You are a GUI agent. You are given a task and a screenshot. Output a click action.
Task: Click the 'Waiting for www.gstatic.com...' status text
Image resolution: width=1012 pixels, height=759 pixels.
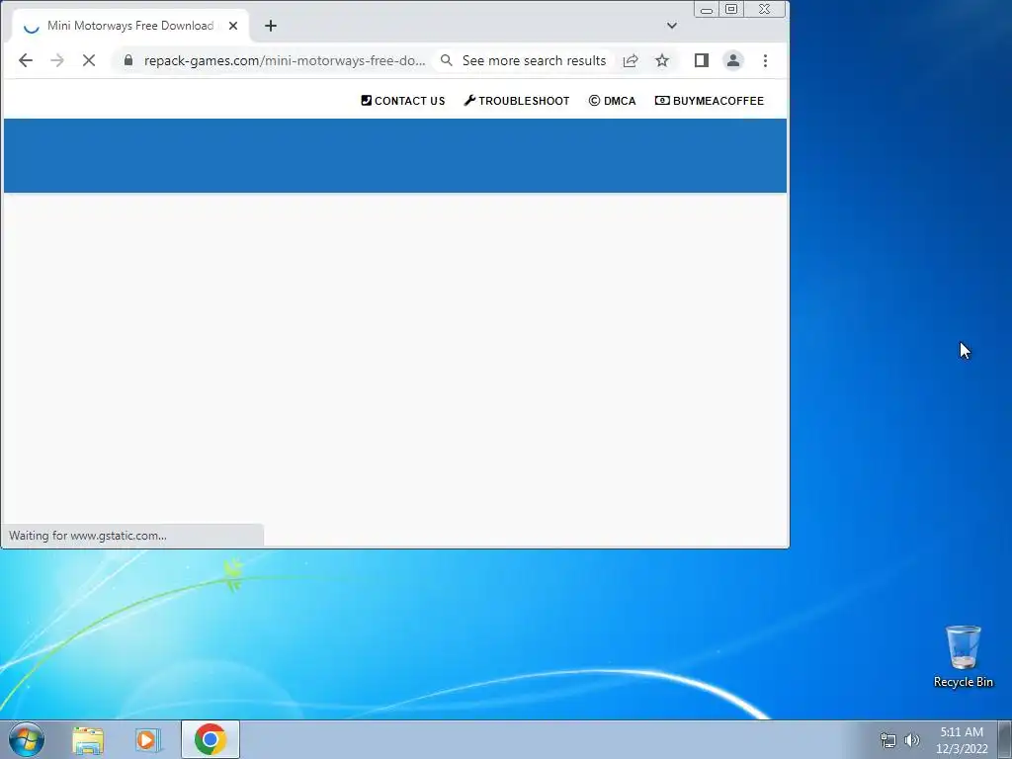point(88,536)
